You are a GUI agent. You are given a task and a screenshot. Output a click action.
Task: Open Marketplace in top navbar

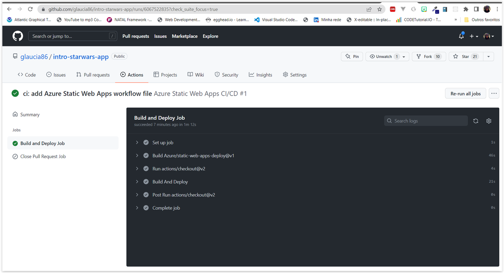185,36
